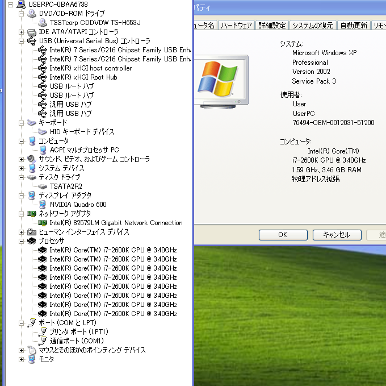Expand the モニタ branch

click(x=21, y=359)
